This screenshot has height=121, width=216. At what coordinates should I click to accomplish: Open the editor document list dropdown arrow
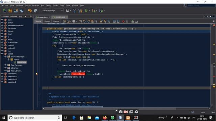(x=210, y=16)
